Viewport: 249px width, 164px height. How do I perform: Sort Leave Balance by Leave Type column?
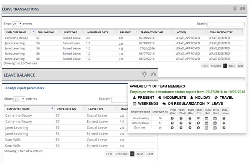(x=102, y=109)
